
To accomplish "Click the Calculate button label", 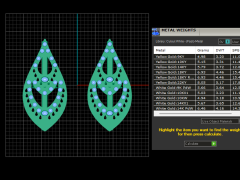I will 191,143.
